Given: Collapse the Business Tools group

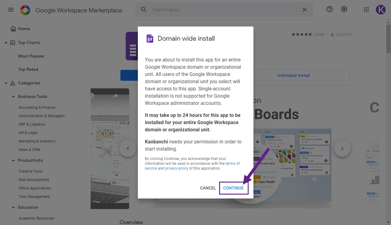Looking at the screenshot, I should point(13,97).
